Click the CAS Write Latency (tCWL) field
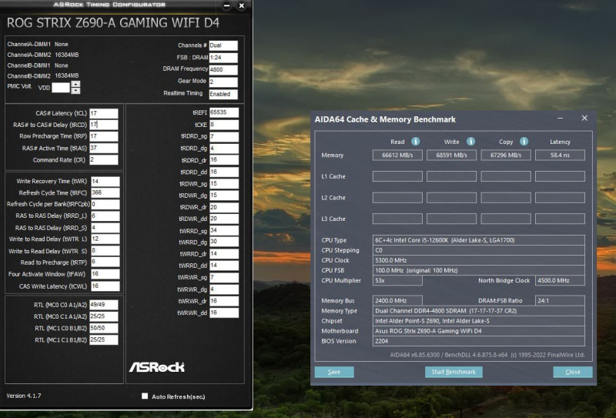Screen dimensions: 616x418 [x=105, y=286]
